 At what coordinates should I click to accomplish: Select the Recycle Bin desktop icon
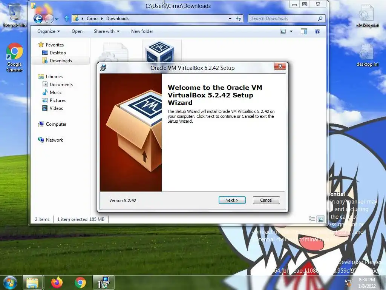[x=15, y=14]
